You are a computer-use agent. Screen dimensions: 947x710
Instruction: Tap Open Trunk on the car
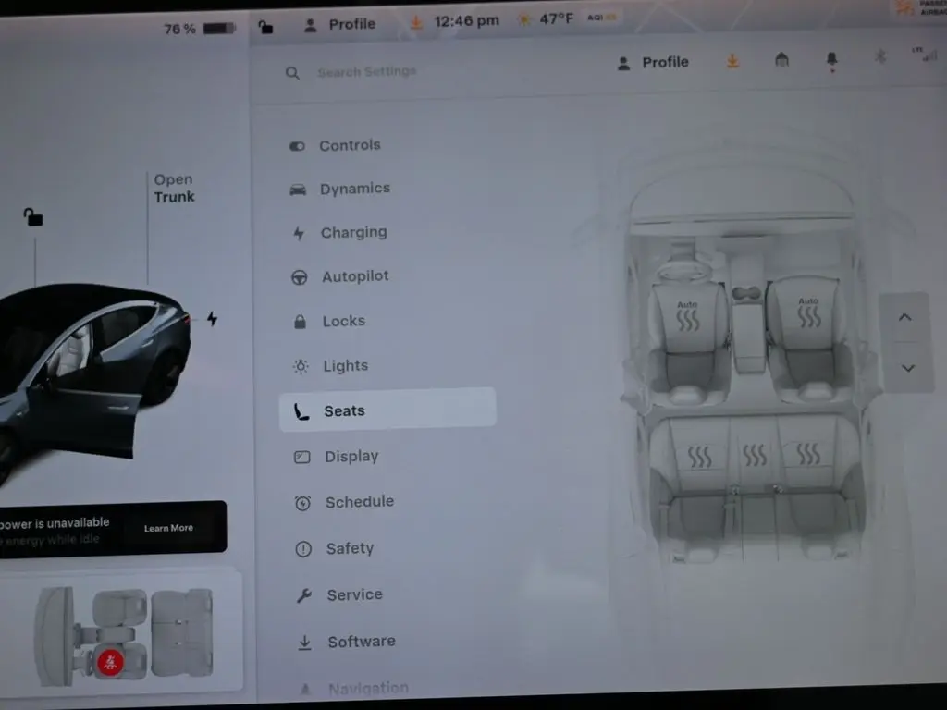point(174,189)
